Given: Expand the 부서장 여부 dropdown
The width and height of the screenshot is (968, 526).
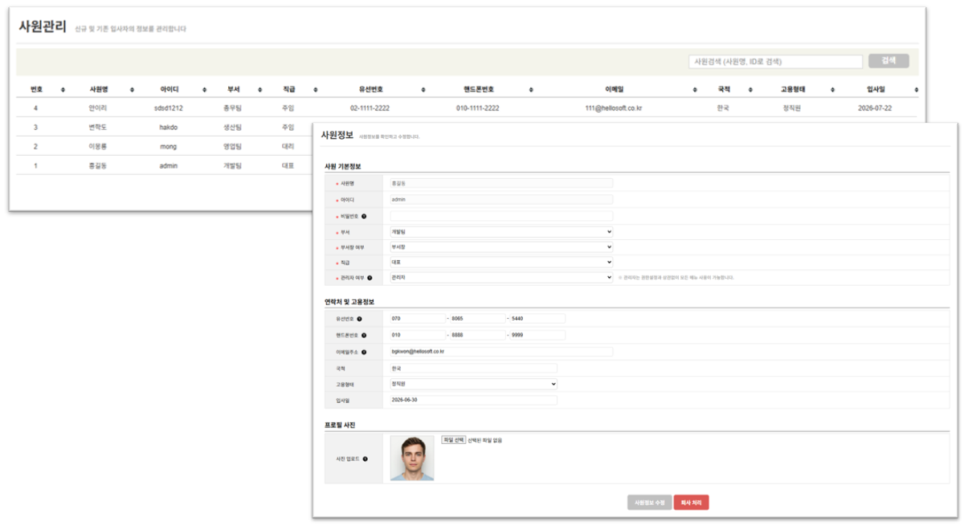Looking at the screenshot, I should point(501,247).
